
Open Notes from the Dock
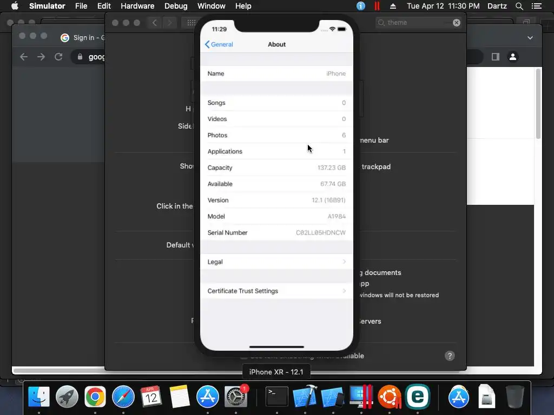click(179, 396)
